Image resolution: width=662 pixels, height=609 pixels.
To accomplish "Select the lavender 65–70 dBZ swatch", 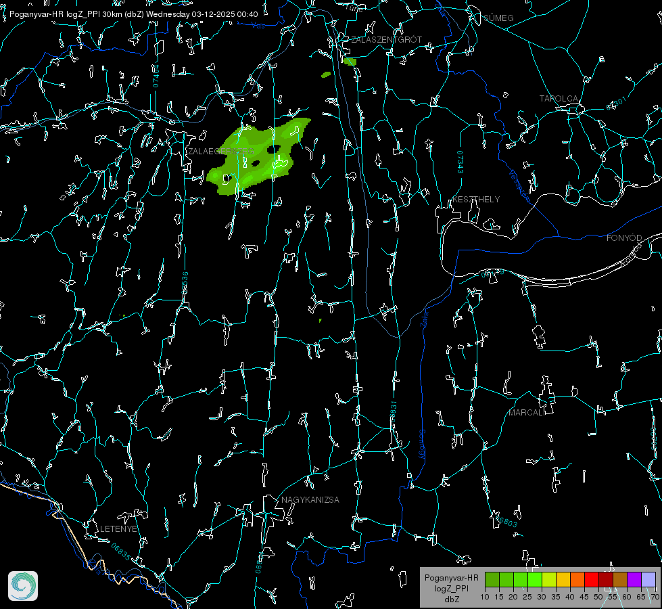I will (648, 579).
